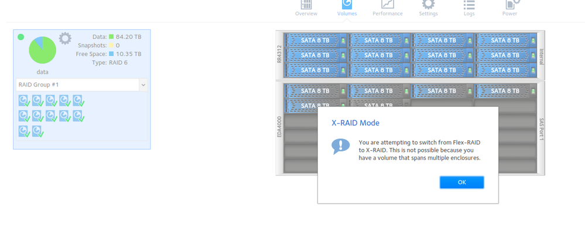Go to the Performance tab

click(388, 8)
